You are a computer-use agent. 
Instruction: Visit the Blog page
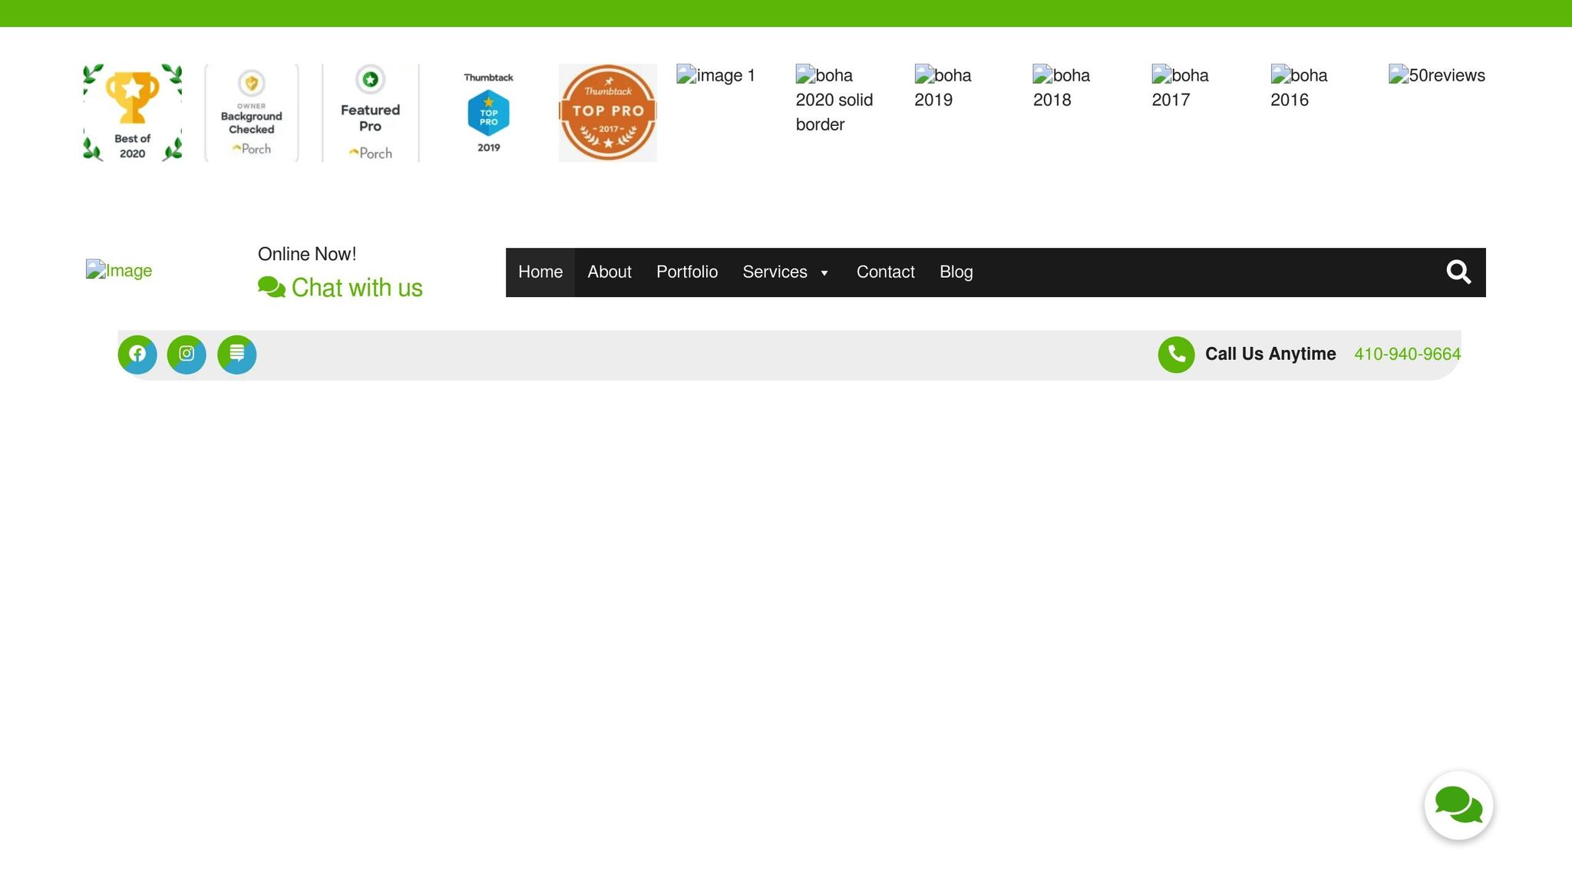pos(956,272)
